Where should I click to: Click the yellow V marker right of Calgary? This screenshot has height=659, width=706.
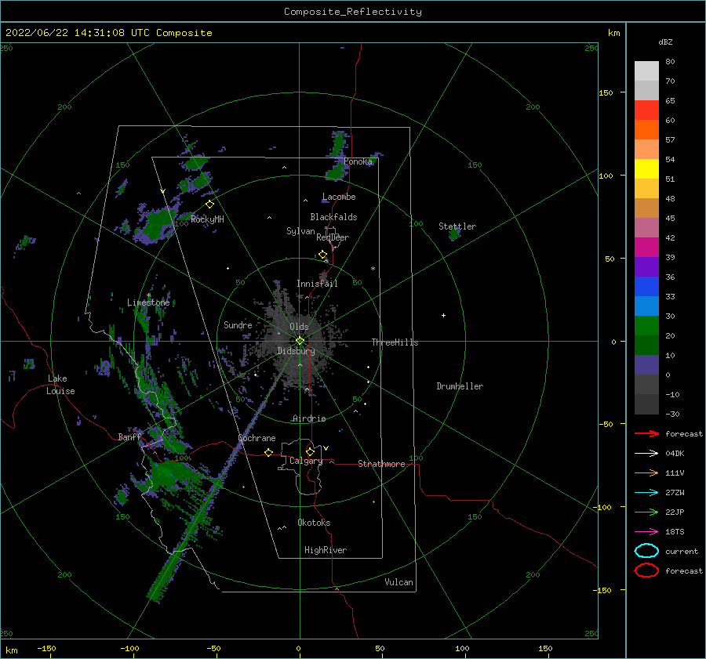point(326,447)
